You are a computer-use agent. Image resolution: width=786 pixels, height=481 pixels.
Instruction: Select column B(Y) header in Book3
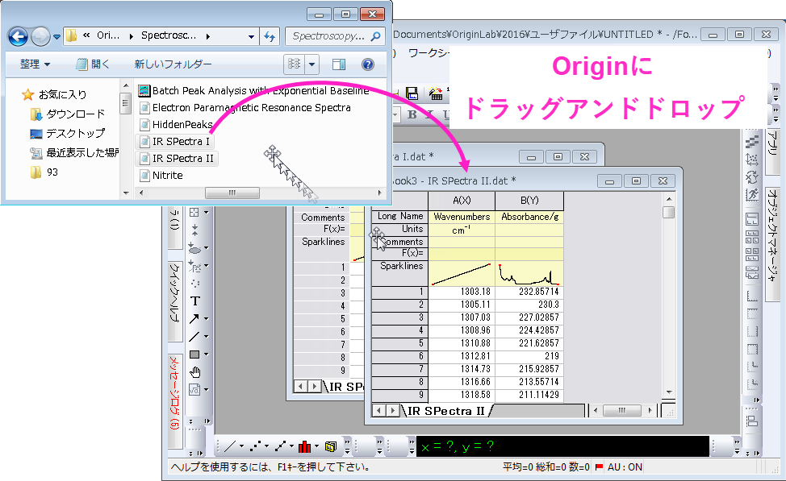click(529, 200)
